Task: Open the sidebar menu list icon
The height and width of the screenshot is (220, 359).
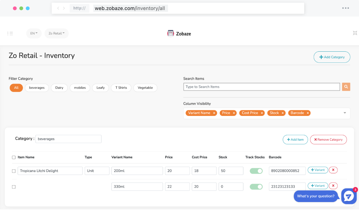Action: (x=10, y=33)
